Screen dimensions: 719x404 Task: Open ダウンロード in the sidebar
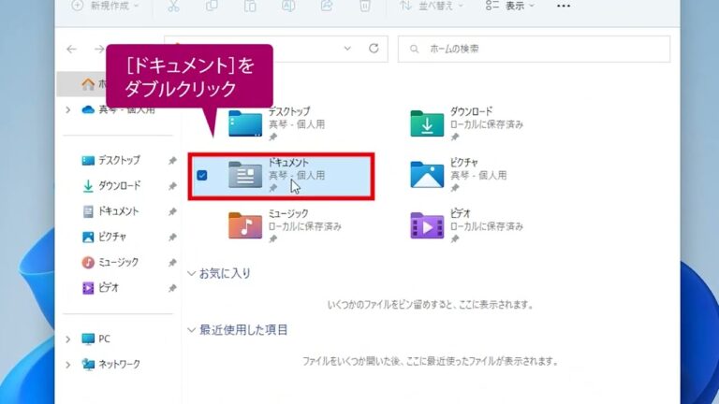coord(119,186)
